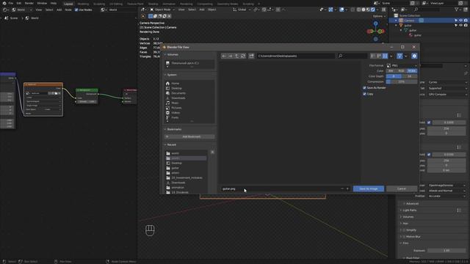
Task: Toggle the Copy checkbox
Action: pos(364,94)
